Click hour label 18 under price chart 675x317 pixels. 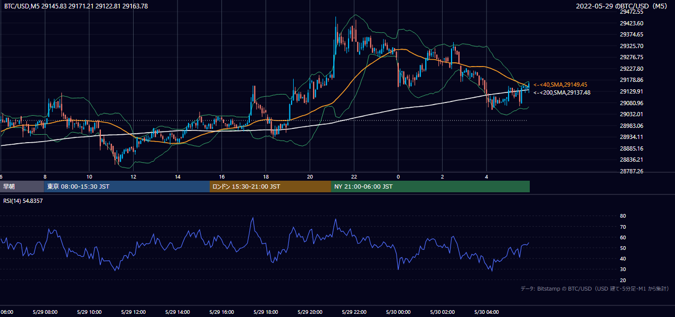point(266,177)
